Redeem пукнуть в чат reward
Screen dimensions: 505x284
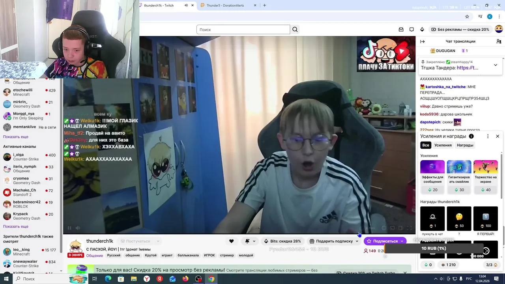432,221
